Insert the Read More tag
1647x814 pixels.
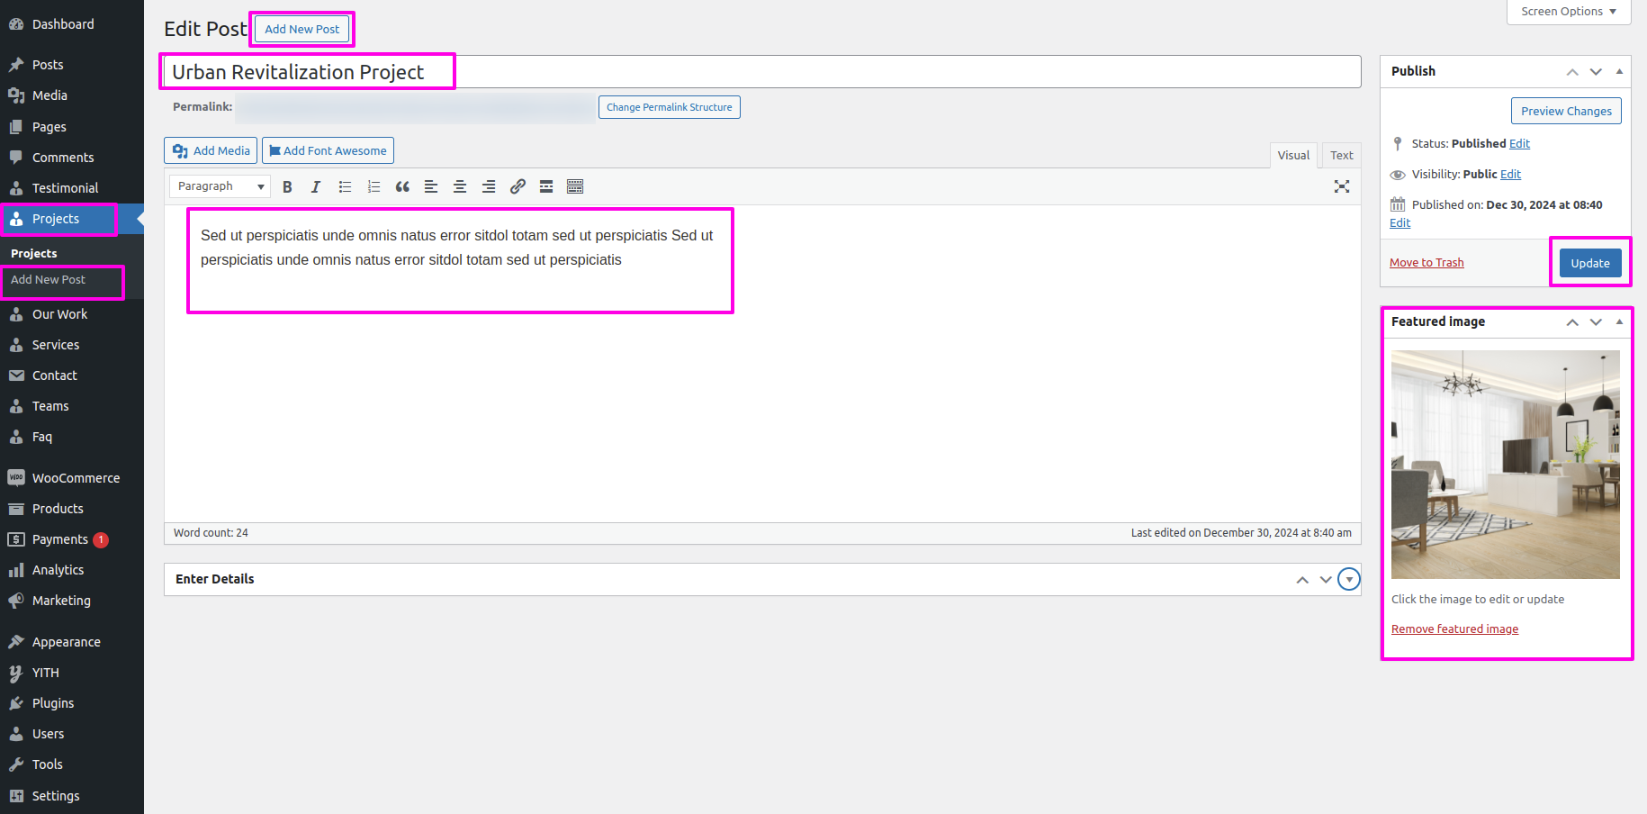tap(546, 186)
